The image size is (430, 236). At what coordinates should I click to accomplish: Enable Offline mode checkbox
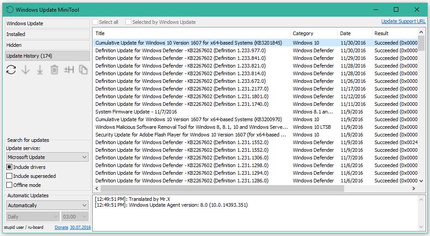pos(9,185)
